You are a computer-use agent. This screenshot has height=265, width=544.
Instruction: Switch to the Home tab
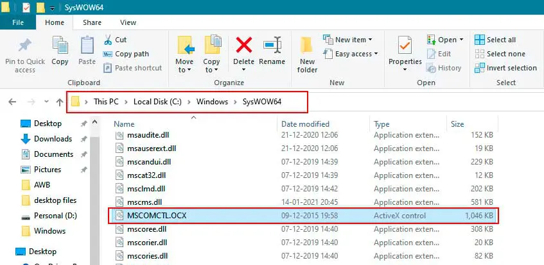(55, 22)
